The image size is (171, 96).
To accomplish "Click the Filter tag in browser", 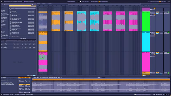I will point(13,37).
